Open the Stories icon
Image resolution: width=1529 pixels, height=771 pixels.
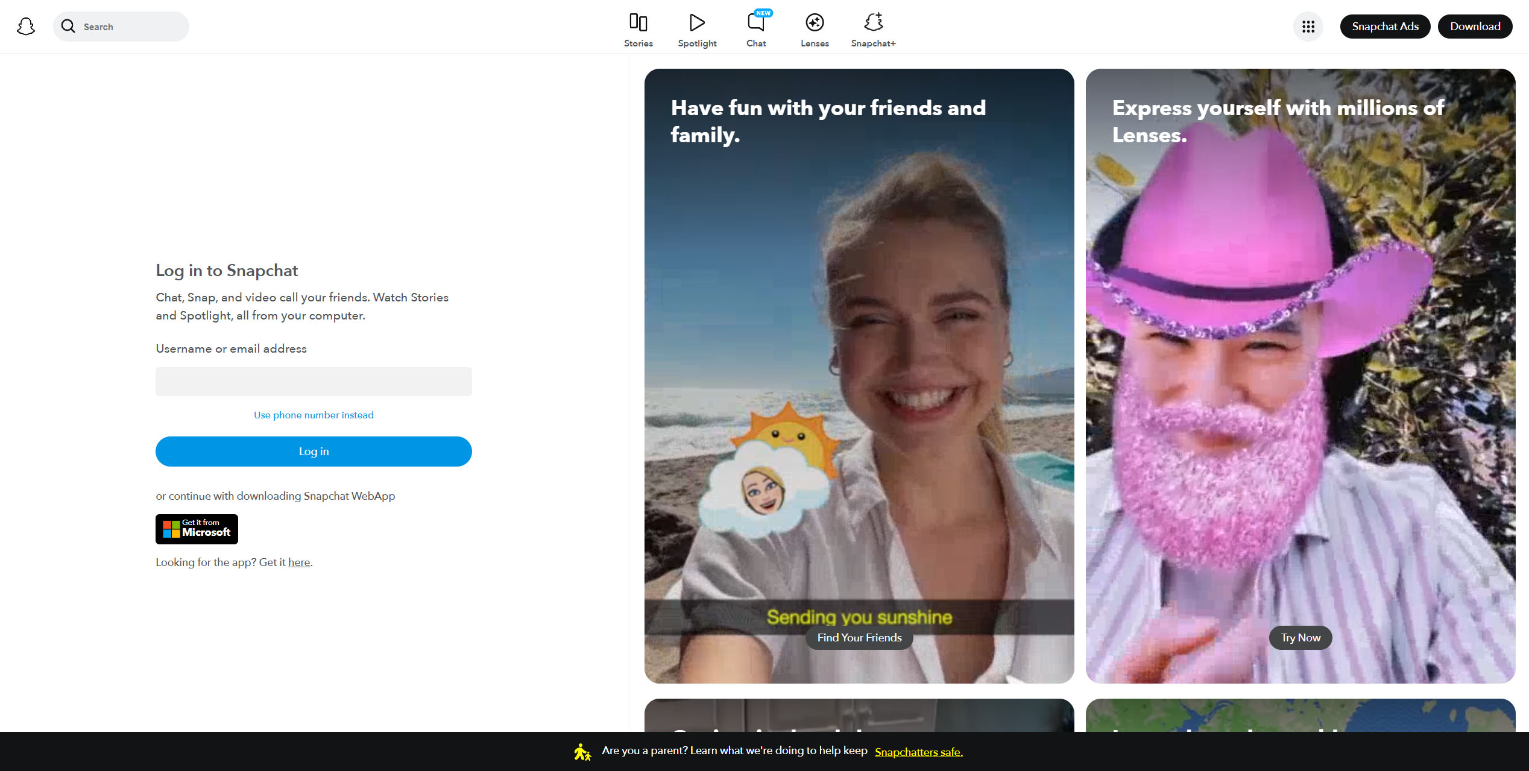638,22
